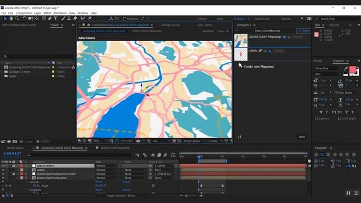Select the Horizontal Type tool
361x203 pixels.
coord(56,19)
